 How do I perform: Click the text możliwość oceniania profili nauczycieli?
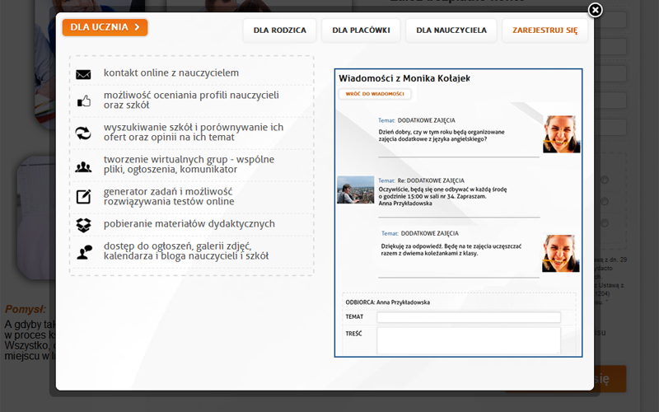coord(191,95)
